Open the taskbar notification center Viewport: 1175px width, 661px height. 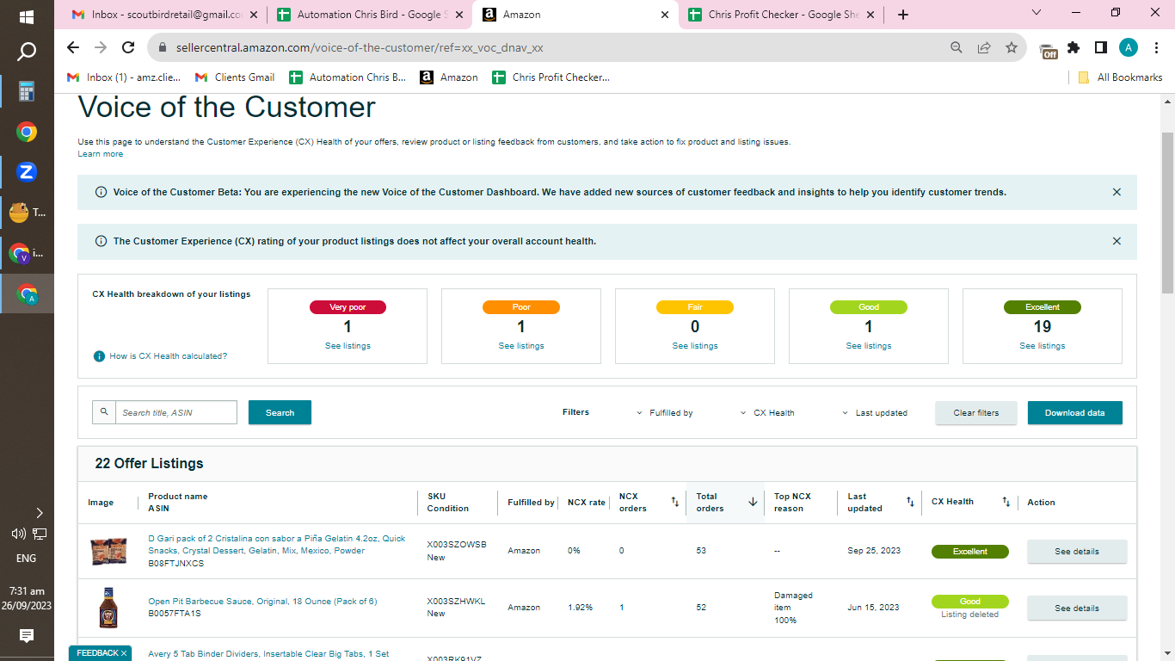pyautogui.click(x=27, y=635)
